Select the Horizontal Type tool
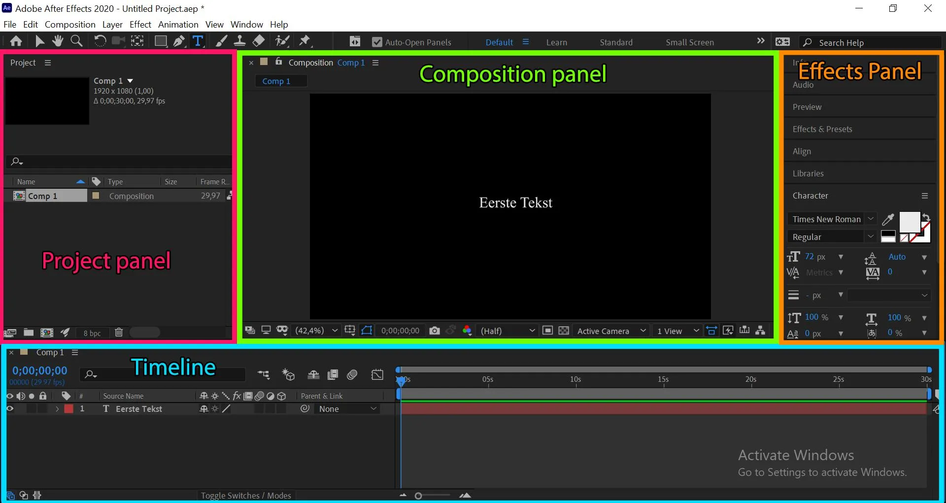The image size is (946, 503). coord(198,41)
